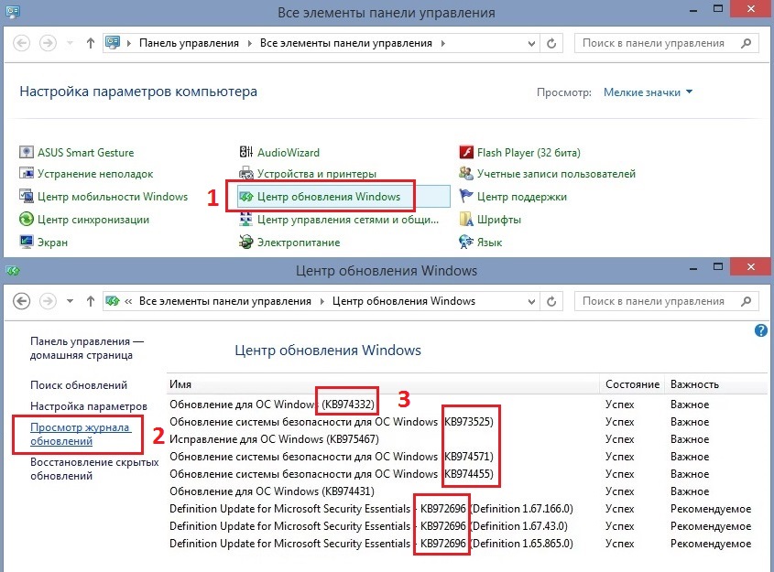Select Definition Update row with Definition 1.65.865.0
The height and width of the screenshot is (572, 774).
(x=464, y=544)
